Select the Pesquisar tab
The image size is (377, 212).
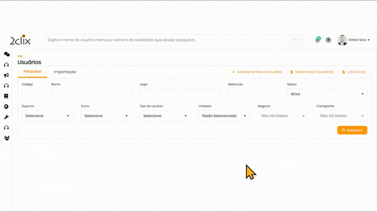pos(32,72)
